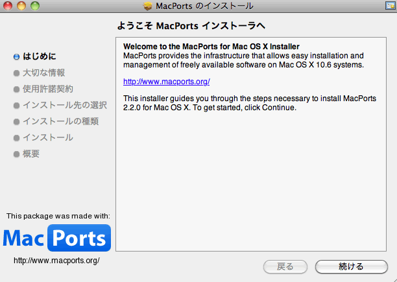Click the yellow minimize window button

point(21,6)
